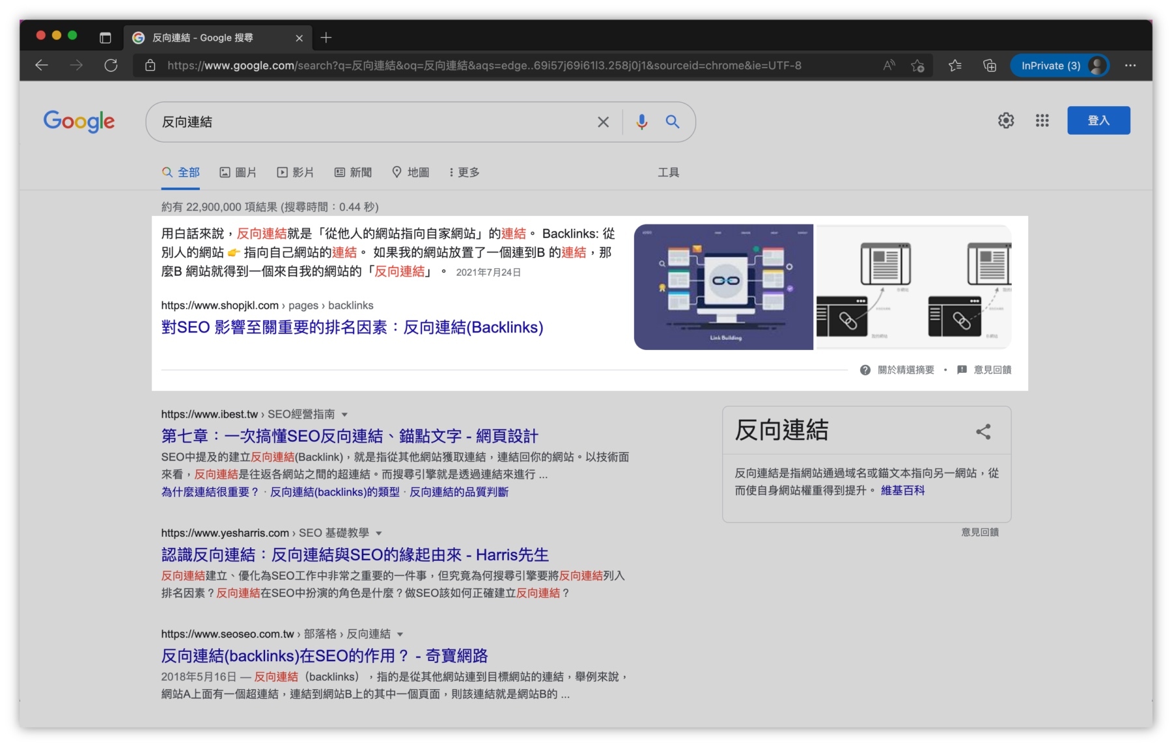Open the Collections icon
The height and width of the screenshot is (747, 1172).
990,65
